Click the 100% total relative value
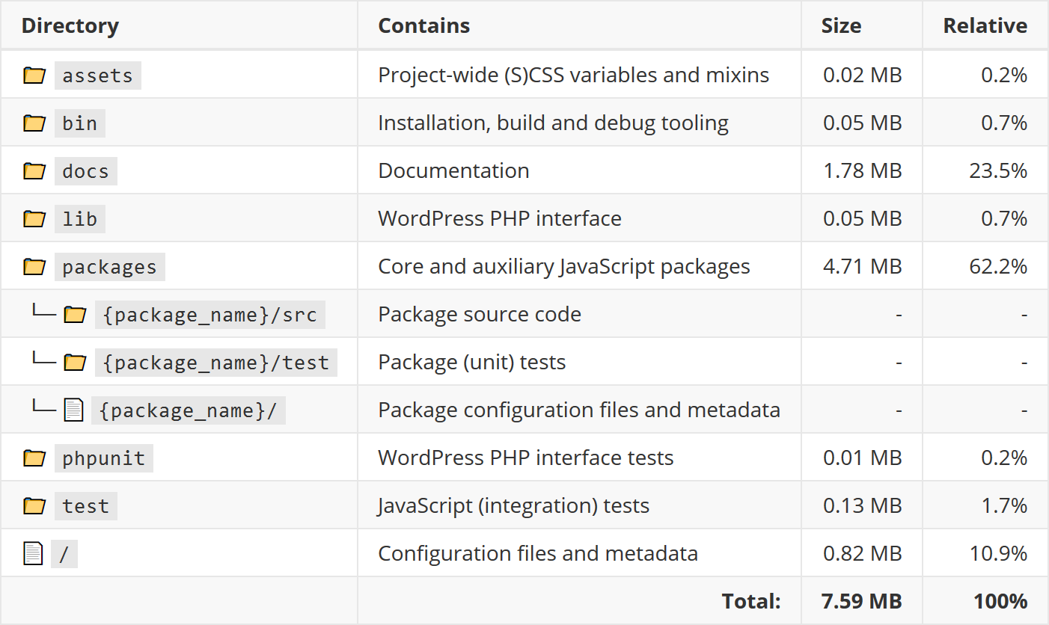 [1000, 601]
